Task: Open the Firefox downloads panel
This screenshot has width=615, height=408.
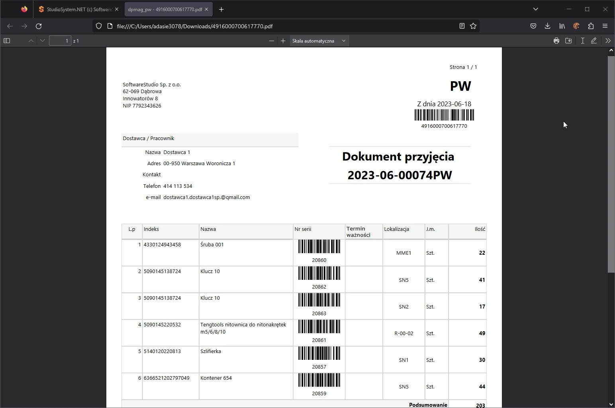Action: click(547, 26)
